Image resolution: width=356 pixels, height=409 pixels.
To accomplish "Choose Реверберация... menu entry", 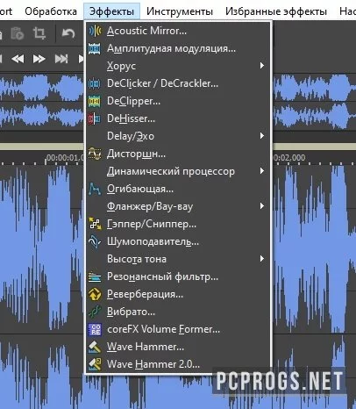I will coord(178,294).
